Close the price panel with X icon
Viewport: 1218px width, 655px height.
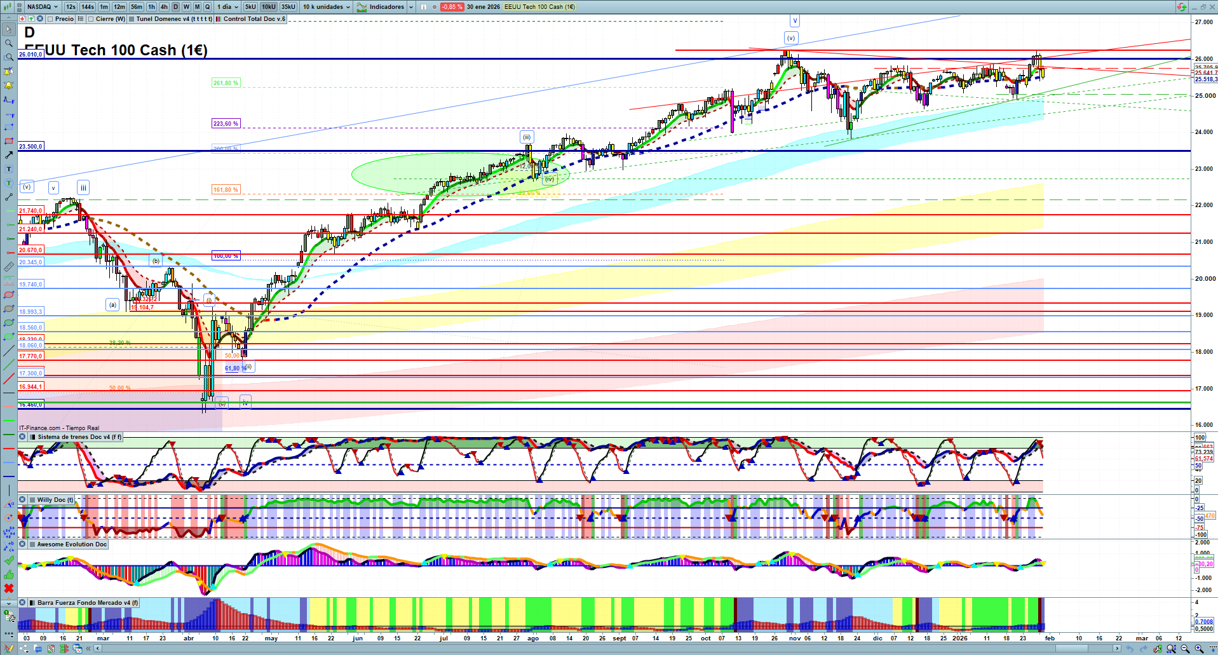(39, 19)
